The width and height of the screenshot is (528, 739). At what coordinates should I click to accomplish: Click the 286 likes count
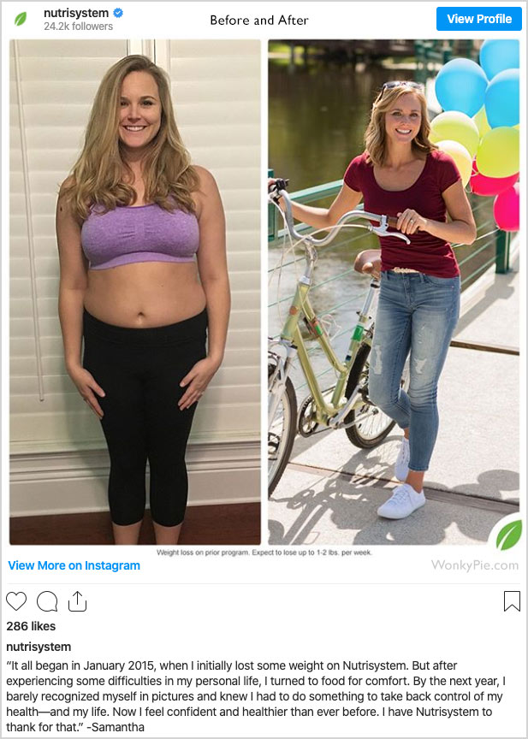click(x=31, y=626)
